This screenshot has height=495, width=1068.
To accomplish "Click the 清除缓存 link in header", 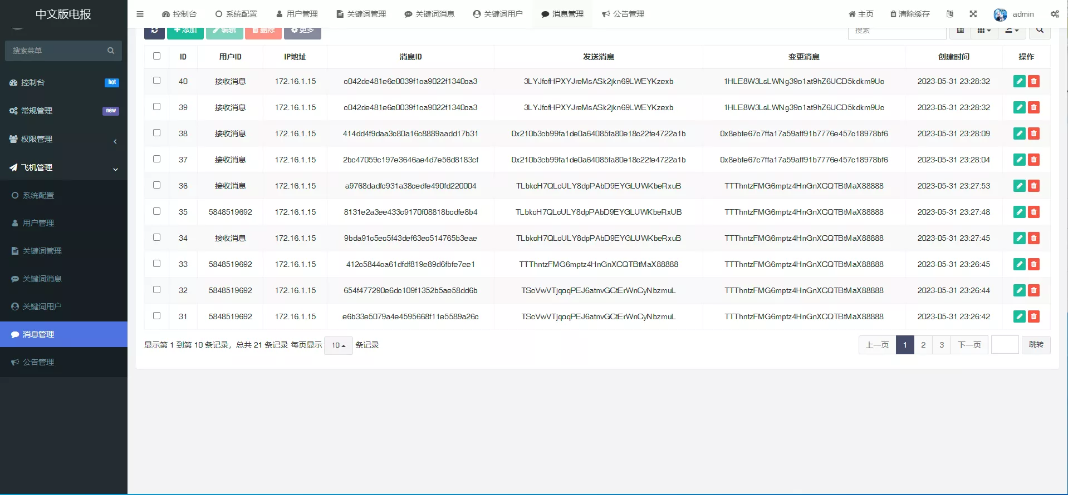I will tap(910, 14).
